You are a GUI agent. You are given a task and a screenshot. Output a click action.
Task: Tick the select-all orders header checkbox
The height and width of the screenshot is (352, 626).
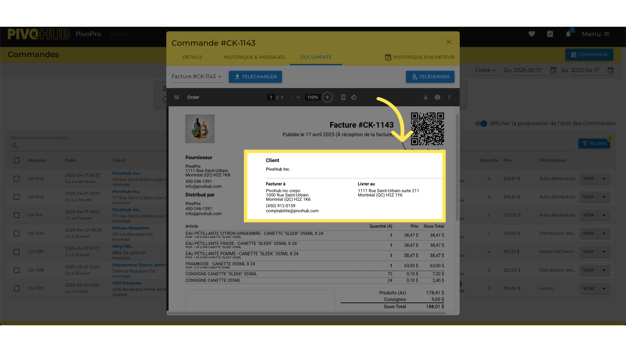tap(17, 160)
